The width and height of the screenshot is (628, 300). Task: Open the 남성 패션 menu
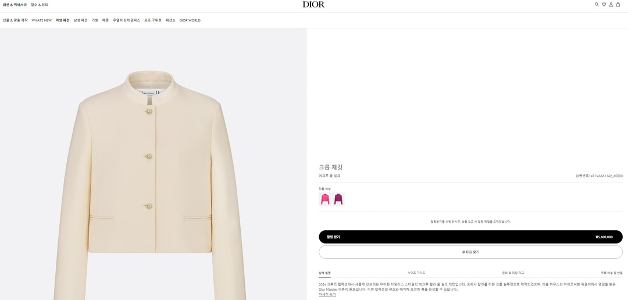[x=80, y=20]
